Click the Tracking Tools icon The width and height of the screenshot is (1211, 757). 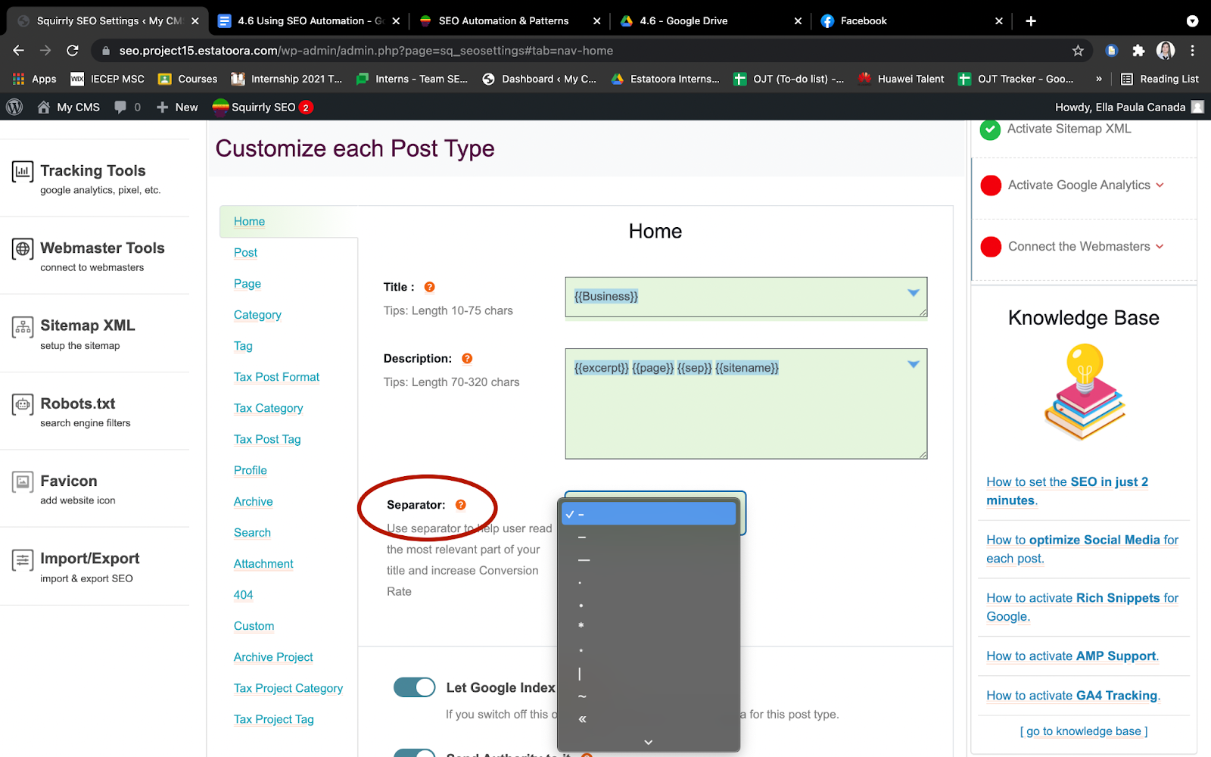[x=23, y=172]
